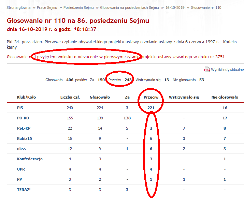
Task: Select the Głosowało column header
Action: coord(100,97)
